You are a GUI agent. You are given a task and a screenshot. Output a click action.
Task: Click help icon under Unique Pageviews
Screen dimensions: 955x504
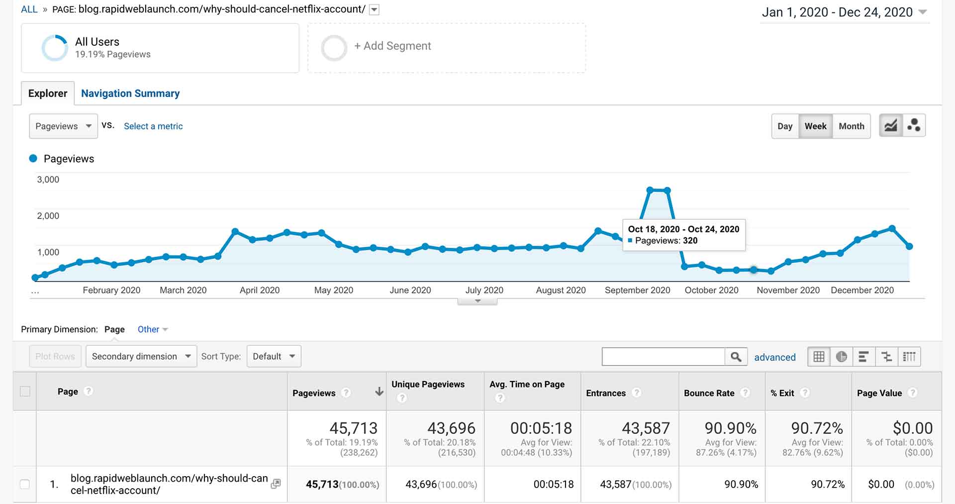402,398
